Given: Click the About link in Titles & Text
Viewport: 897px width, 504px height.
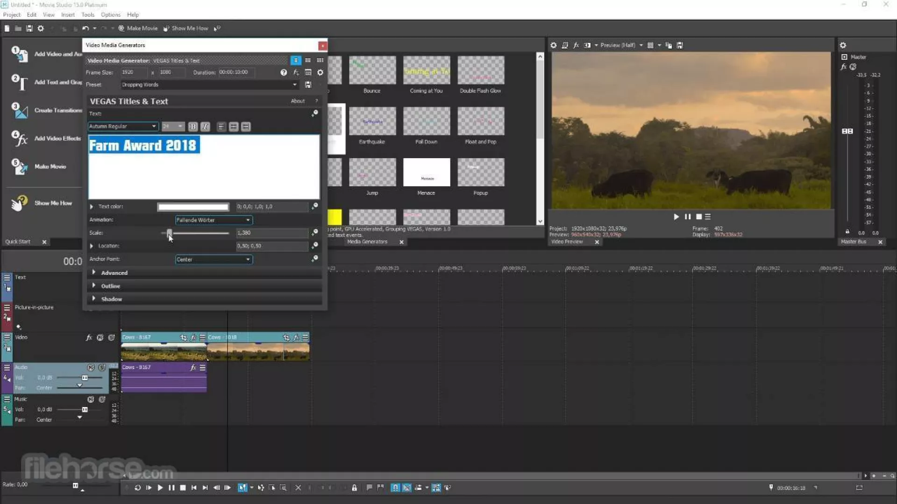Looking at the screenshot, I should coord(298,101).
